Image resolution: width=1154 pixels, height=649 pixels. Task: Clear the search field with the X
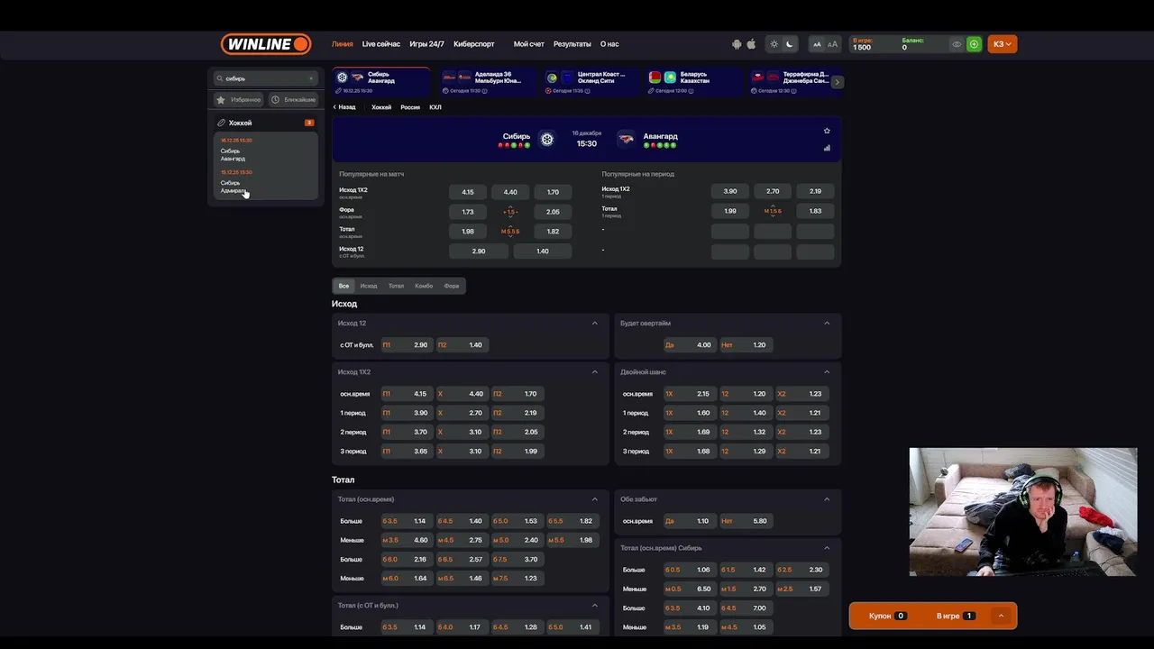click(311, 78)
